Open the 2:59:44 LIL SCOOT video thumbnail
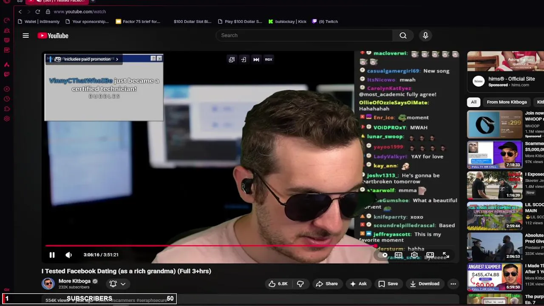 coord(495,216)
